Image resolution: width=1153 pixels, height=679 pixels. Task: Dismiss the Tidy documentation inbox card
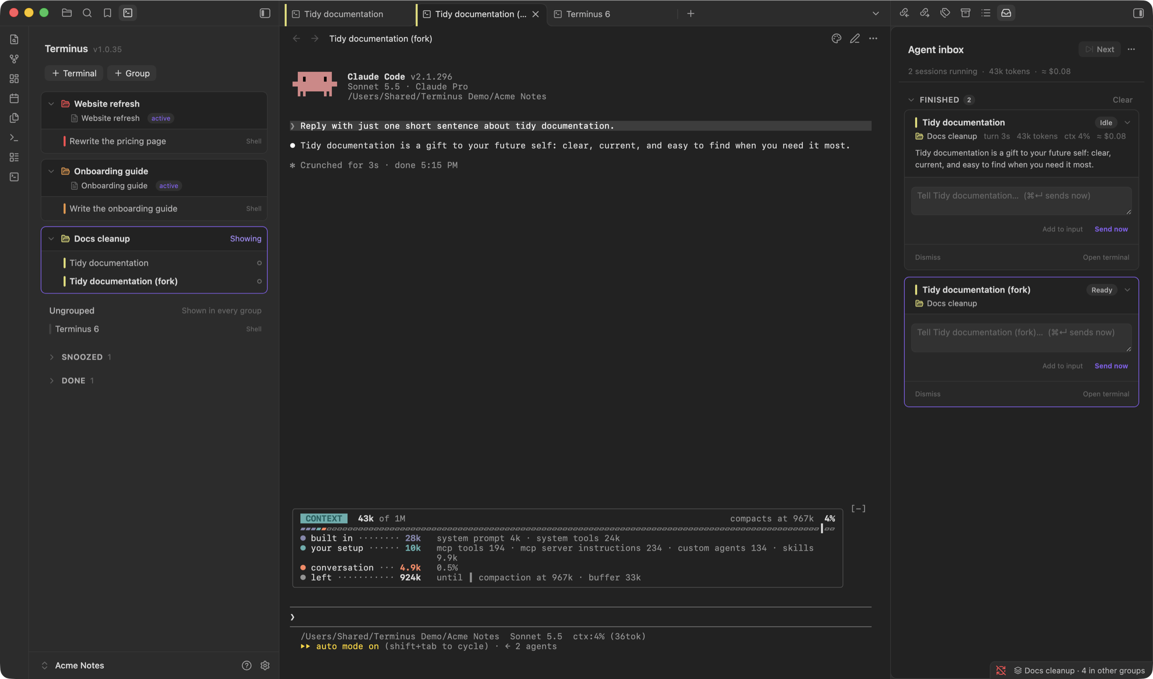[927, 257]
